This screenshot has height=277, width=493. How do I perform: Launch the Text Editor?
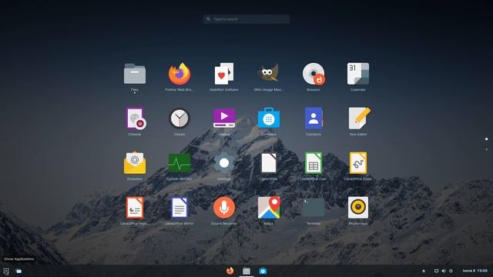pos(359,118)
